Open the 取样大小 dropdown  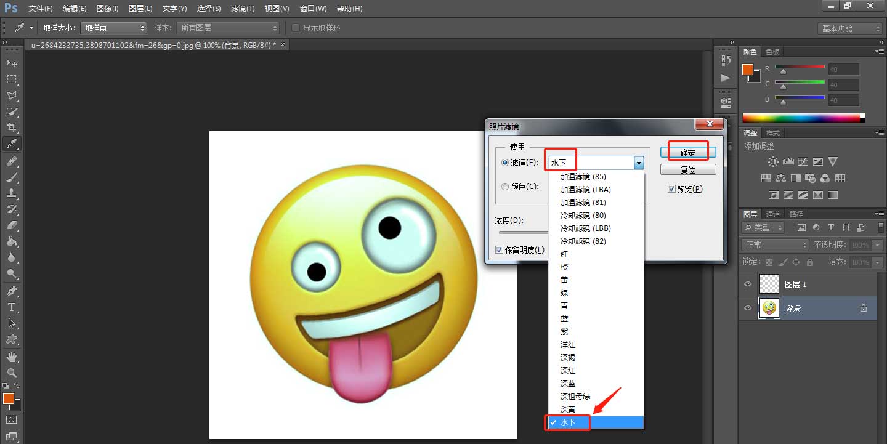pyautogui.click(x=113, y=27)
